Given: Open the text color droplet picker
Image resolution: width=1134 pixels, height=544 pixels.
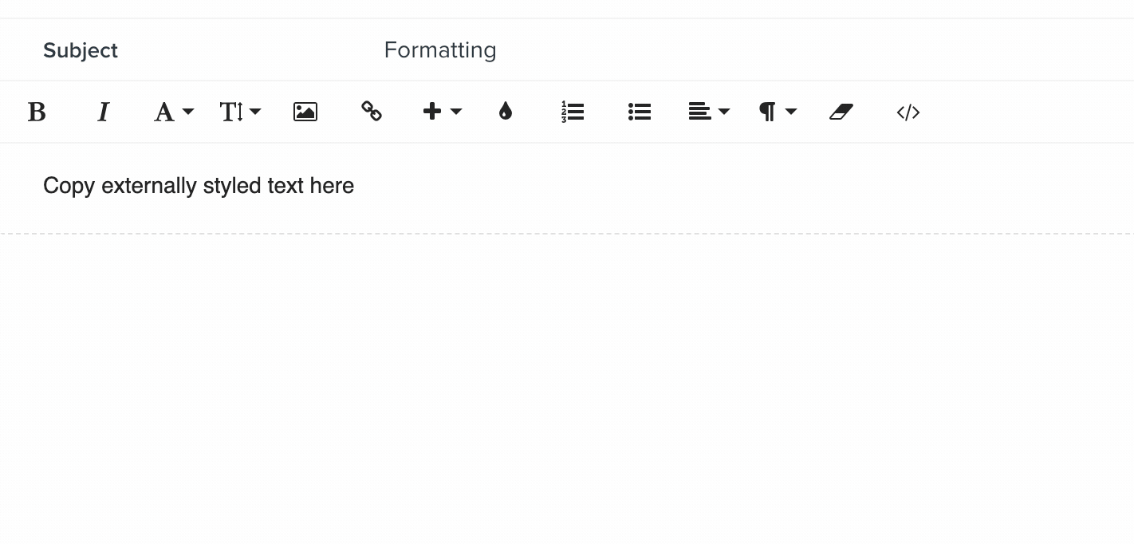Looking at the screenshot, I should click(x=506, y=112).
